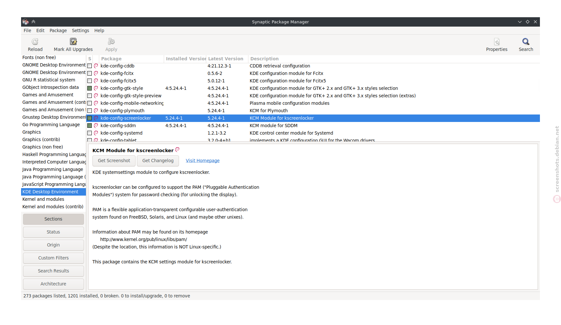Click the Debian swirl next to kde-config-sddm
This screenshot has height=325, width=561.
(96, 126)
